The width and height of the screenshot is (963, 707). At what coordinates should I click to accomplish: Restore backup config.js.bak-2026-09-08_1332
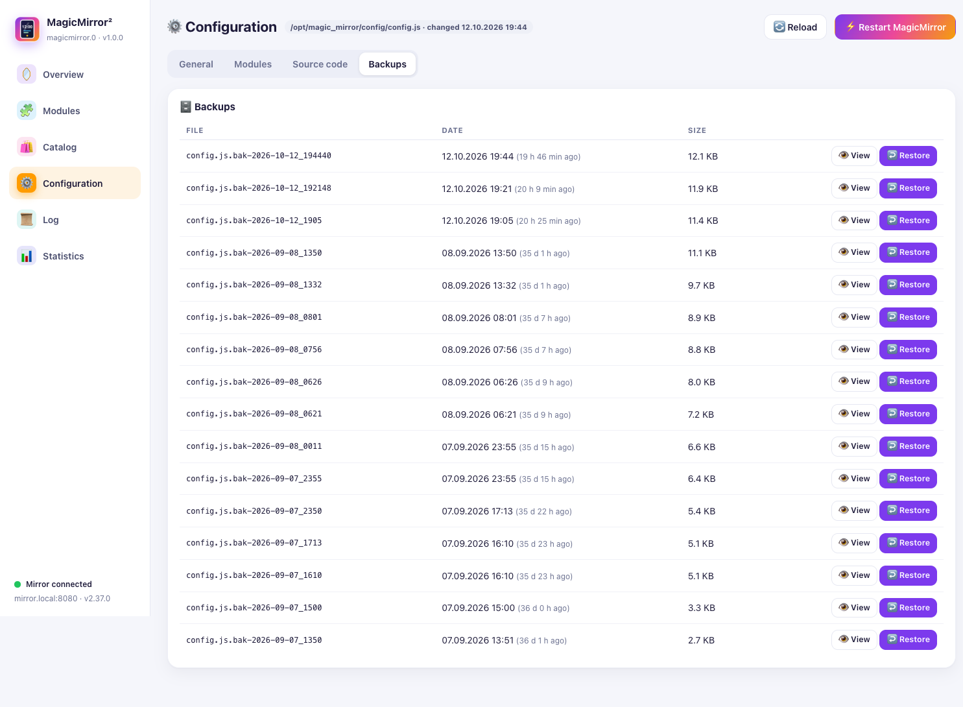(x=908, y=285)
